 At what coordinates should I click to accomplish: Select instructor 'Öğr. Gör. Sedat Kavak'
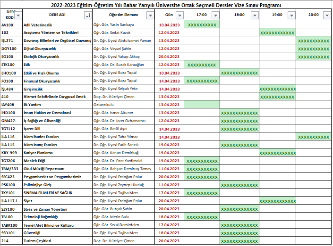[x=124, y=33]
